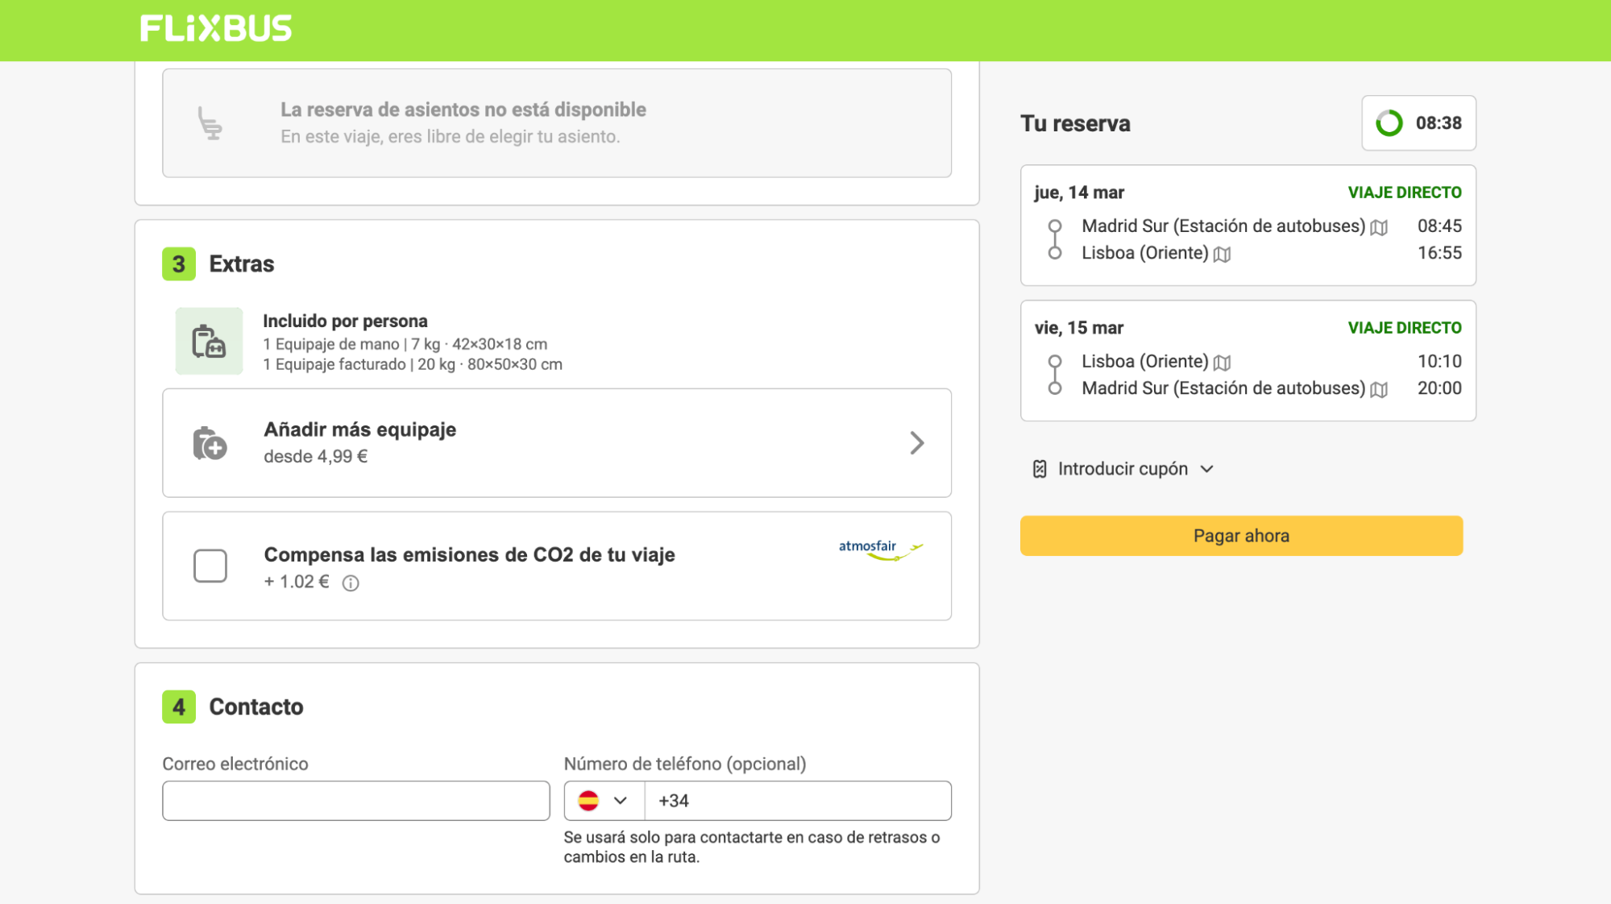The image size is (1611, 904).
Task: Click Compensa las emisiones de CO2 title
Action: point(470,555)
